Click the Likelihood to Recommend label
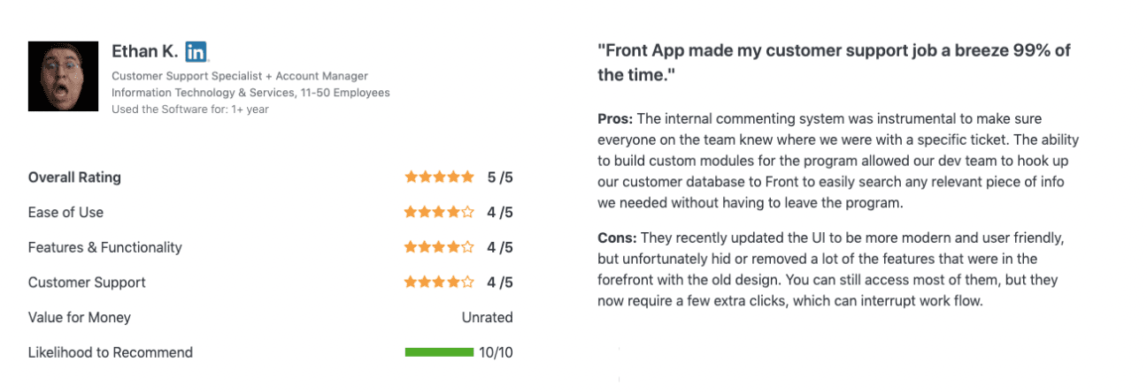This screenshot has width=1147, height=392. [x=111, y=352]
